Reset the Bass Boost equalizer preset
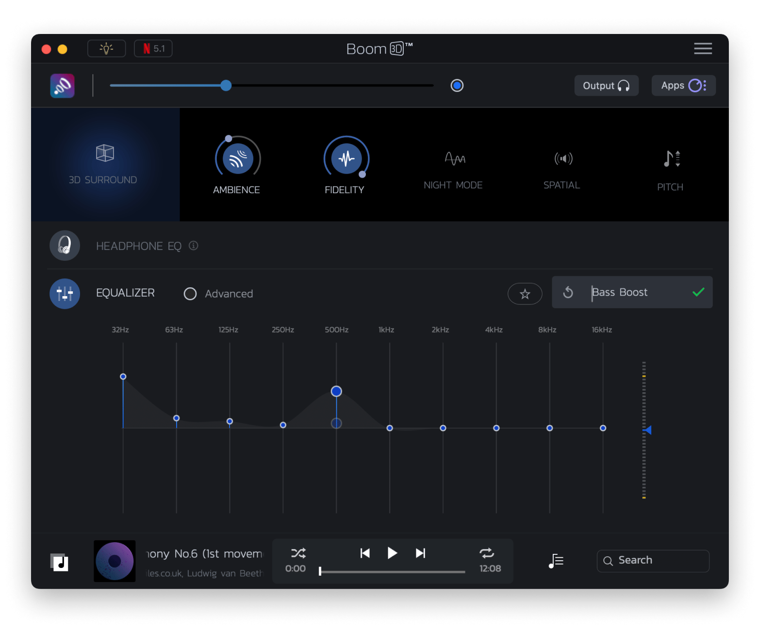757x634 pixels. tap(568, 292)
